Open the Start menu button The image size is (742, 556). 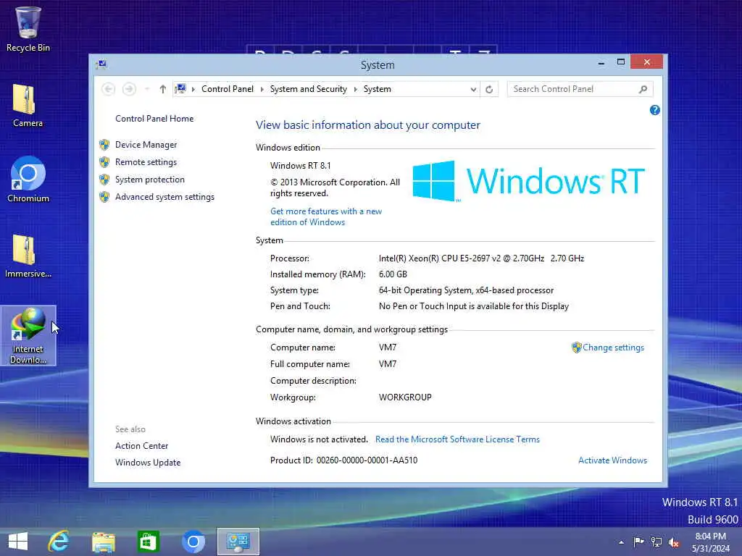[x=18, y=542]
